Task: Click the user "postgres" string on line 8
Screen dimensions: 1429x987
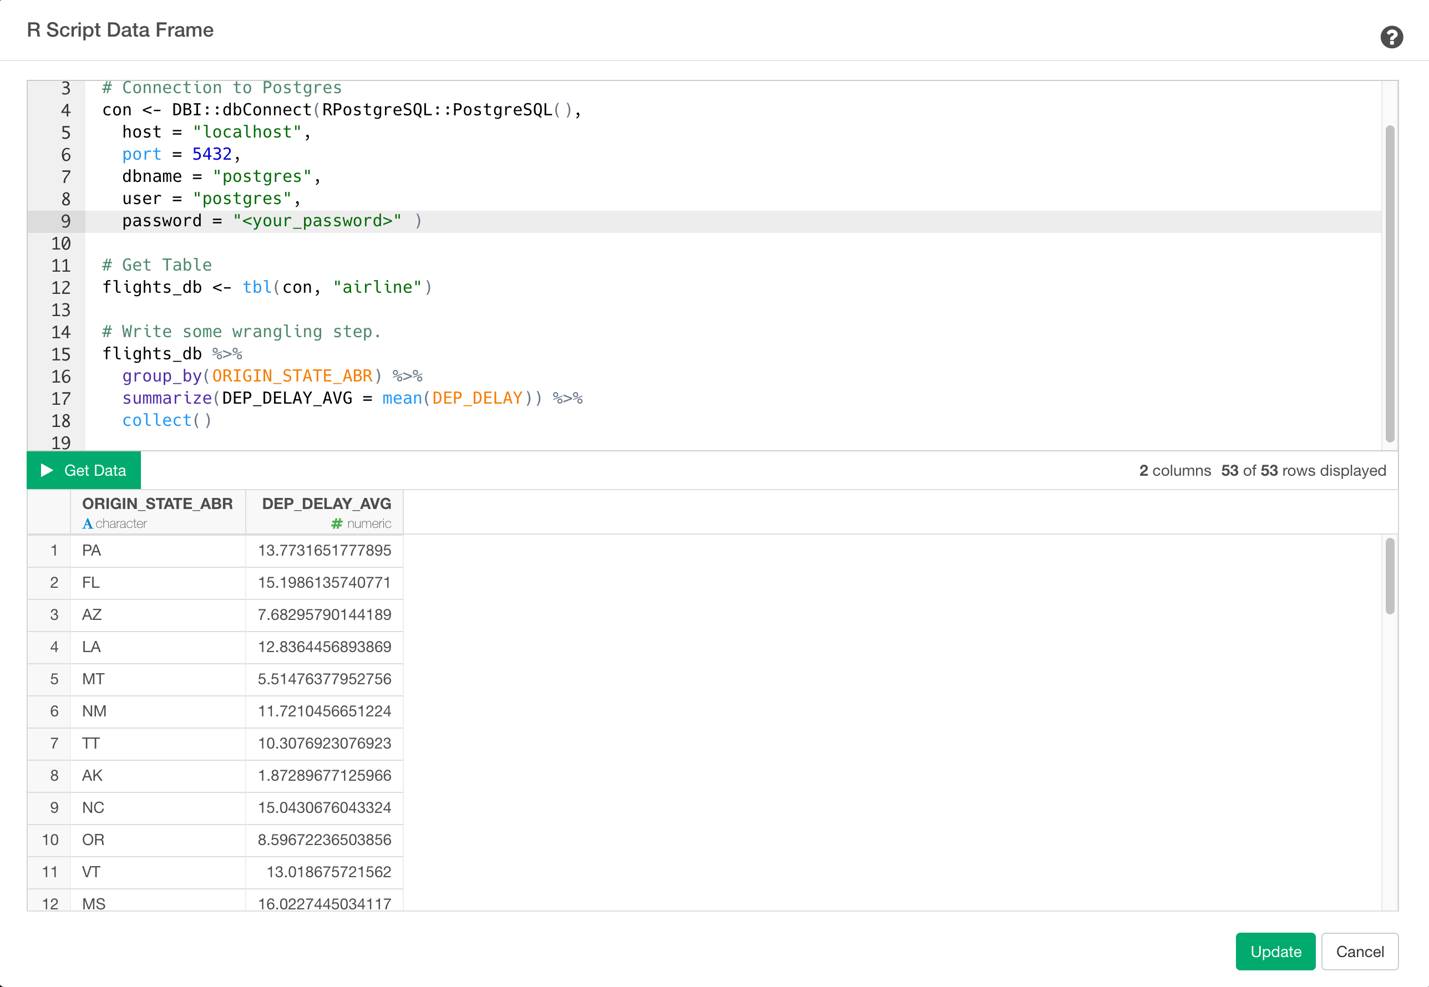Action: [x=242, y=199]
